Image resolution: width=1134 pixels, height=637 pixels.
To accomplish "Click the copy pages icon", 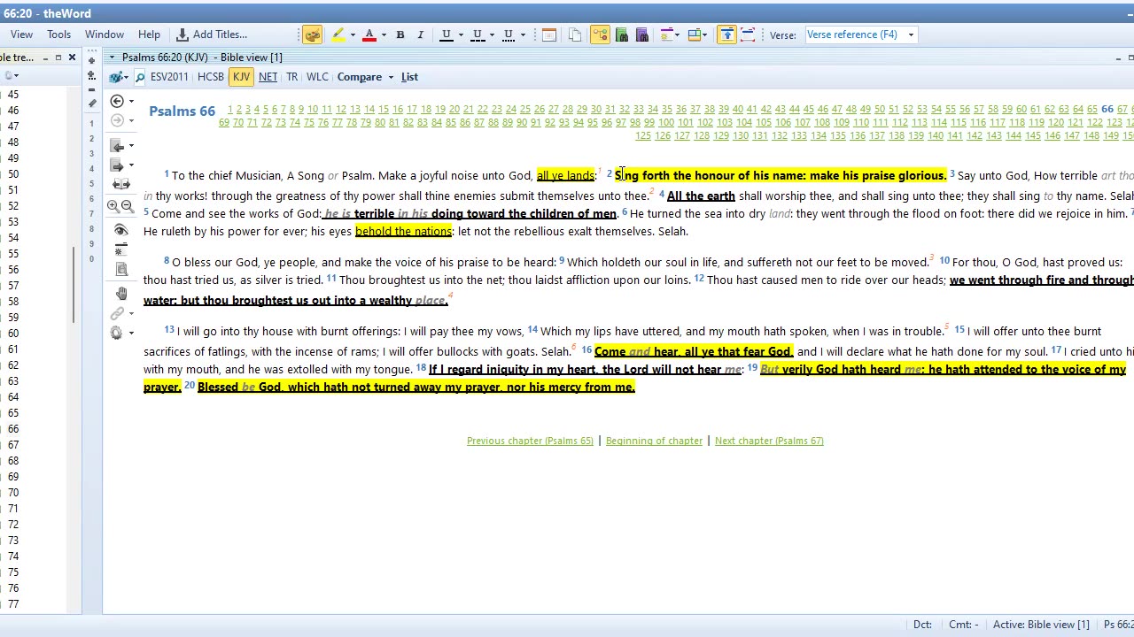I will click(x=575, y=35).
